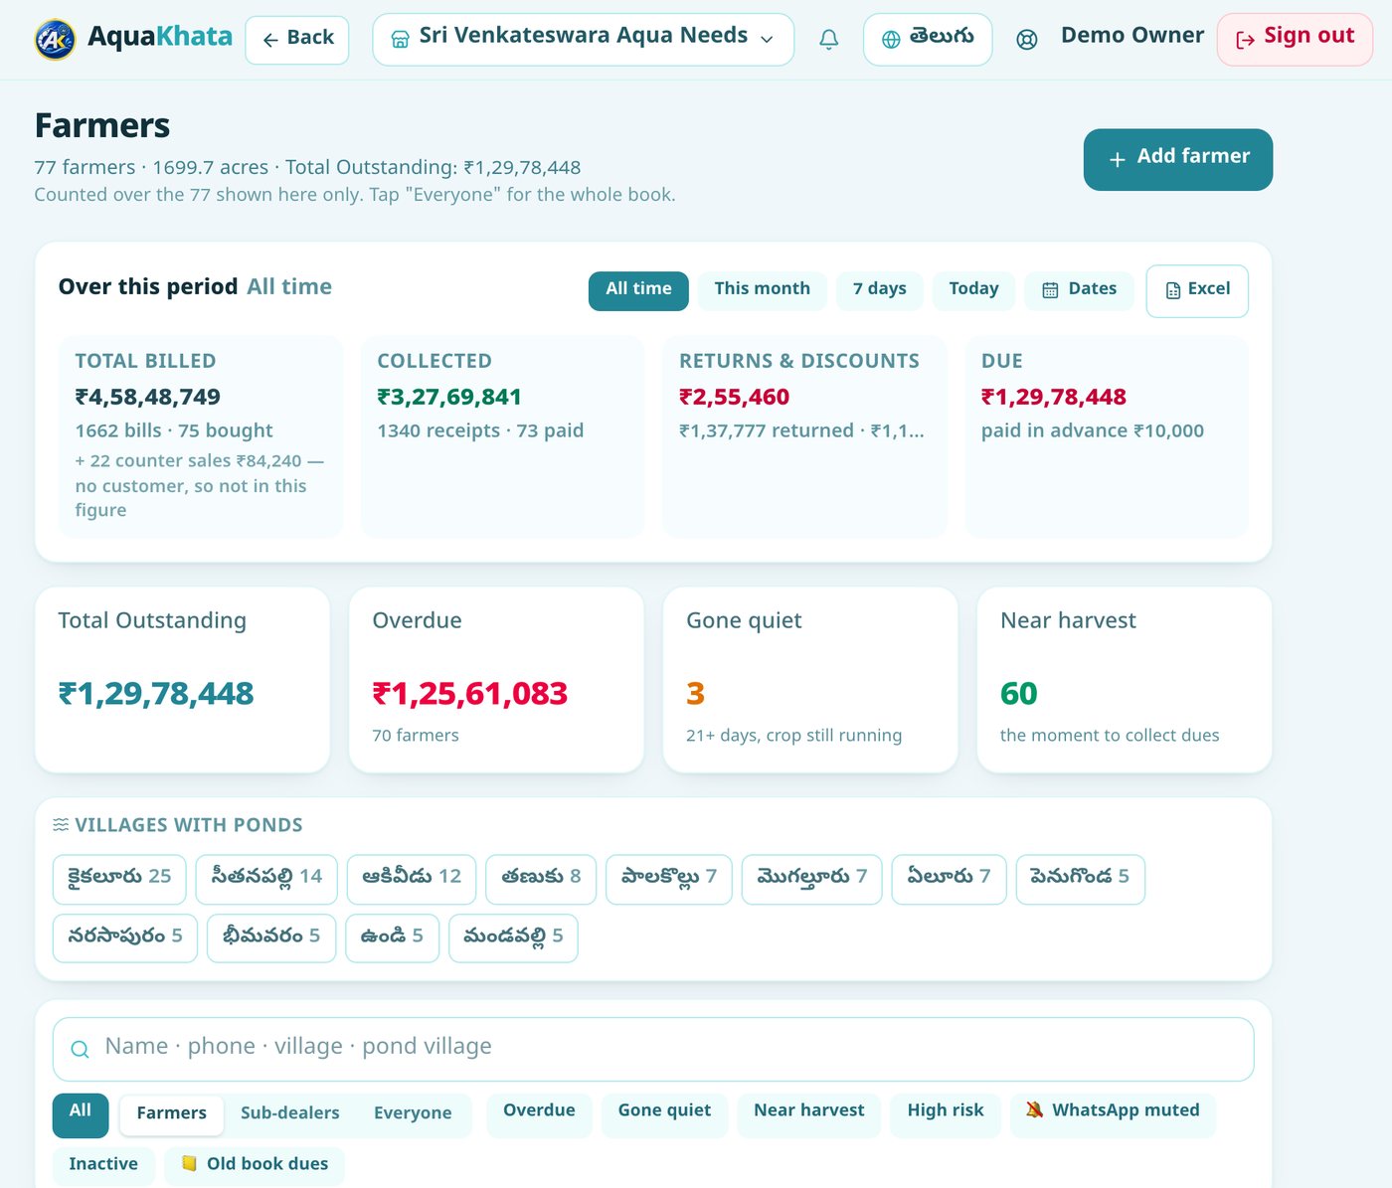Image resolution: width=1392 pixels, height=1188 pixels.
Task: Open the Near harvest summary card
Action: 1125,680
